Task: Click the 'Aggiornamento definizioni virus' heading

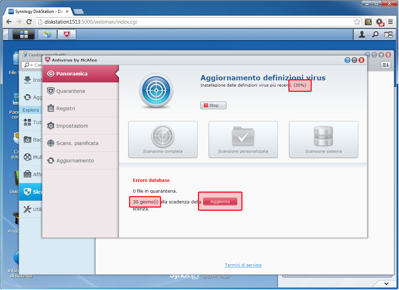Action: pos(263,78)
